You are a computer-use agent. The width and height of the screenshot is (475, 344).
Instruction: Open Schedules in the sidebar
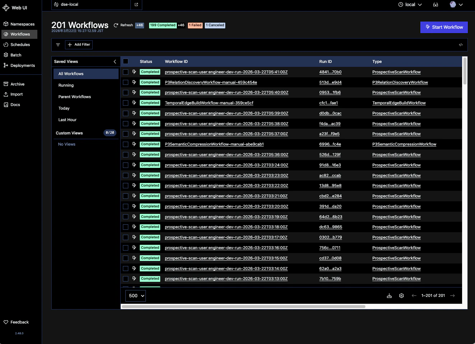(x=20, y=45)
